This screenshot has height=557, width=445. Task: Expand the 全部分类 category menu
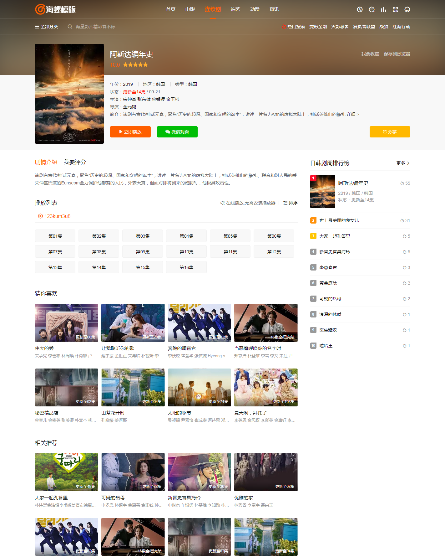tap(47, 27)
